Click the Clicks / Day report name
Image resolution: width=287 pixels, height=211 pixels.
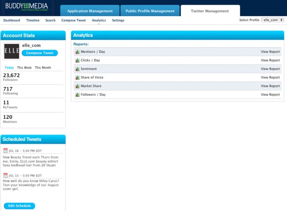(x=90, y=60)
